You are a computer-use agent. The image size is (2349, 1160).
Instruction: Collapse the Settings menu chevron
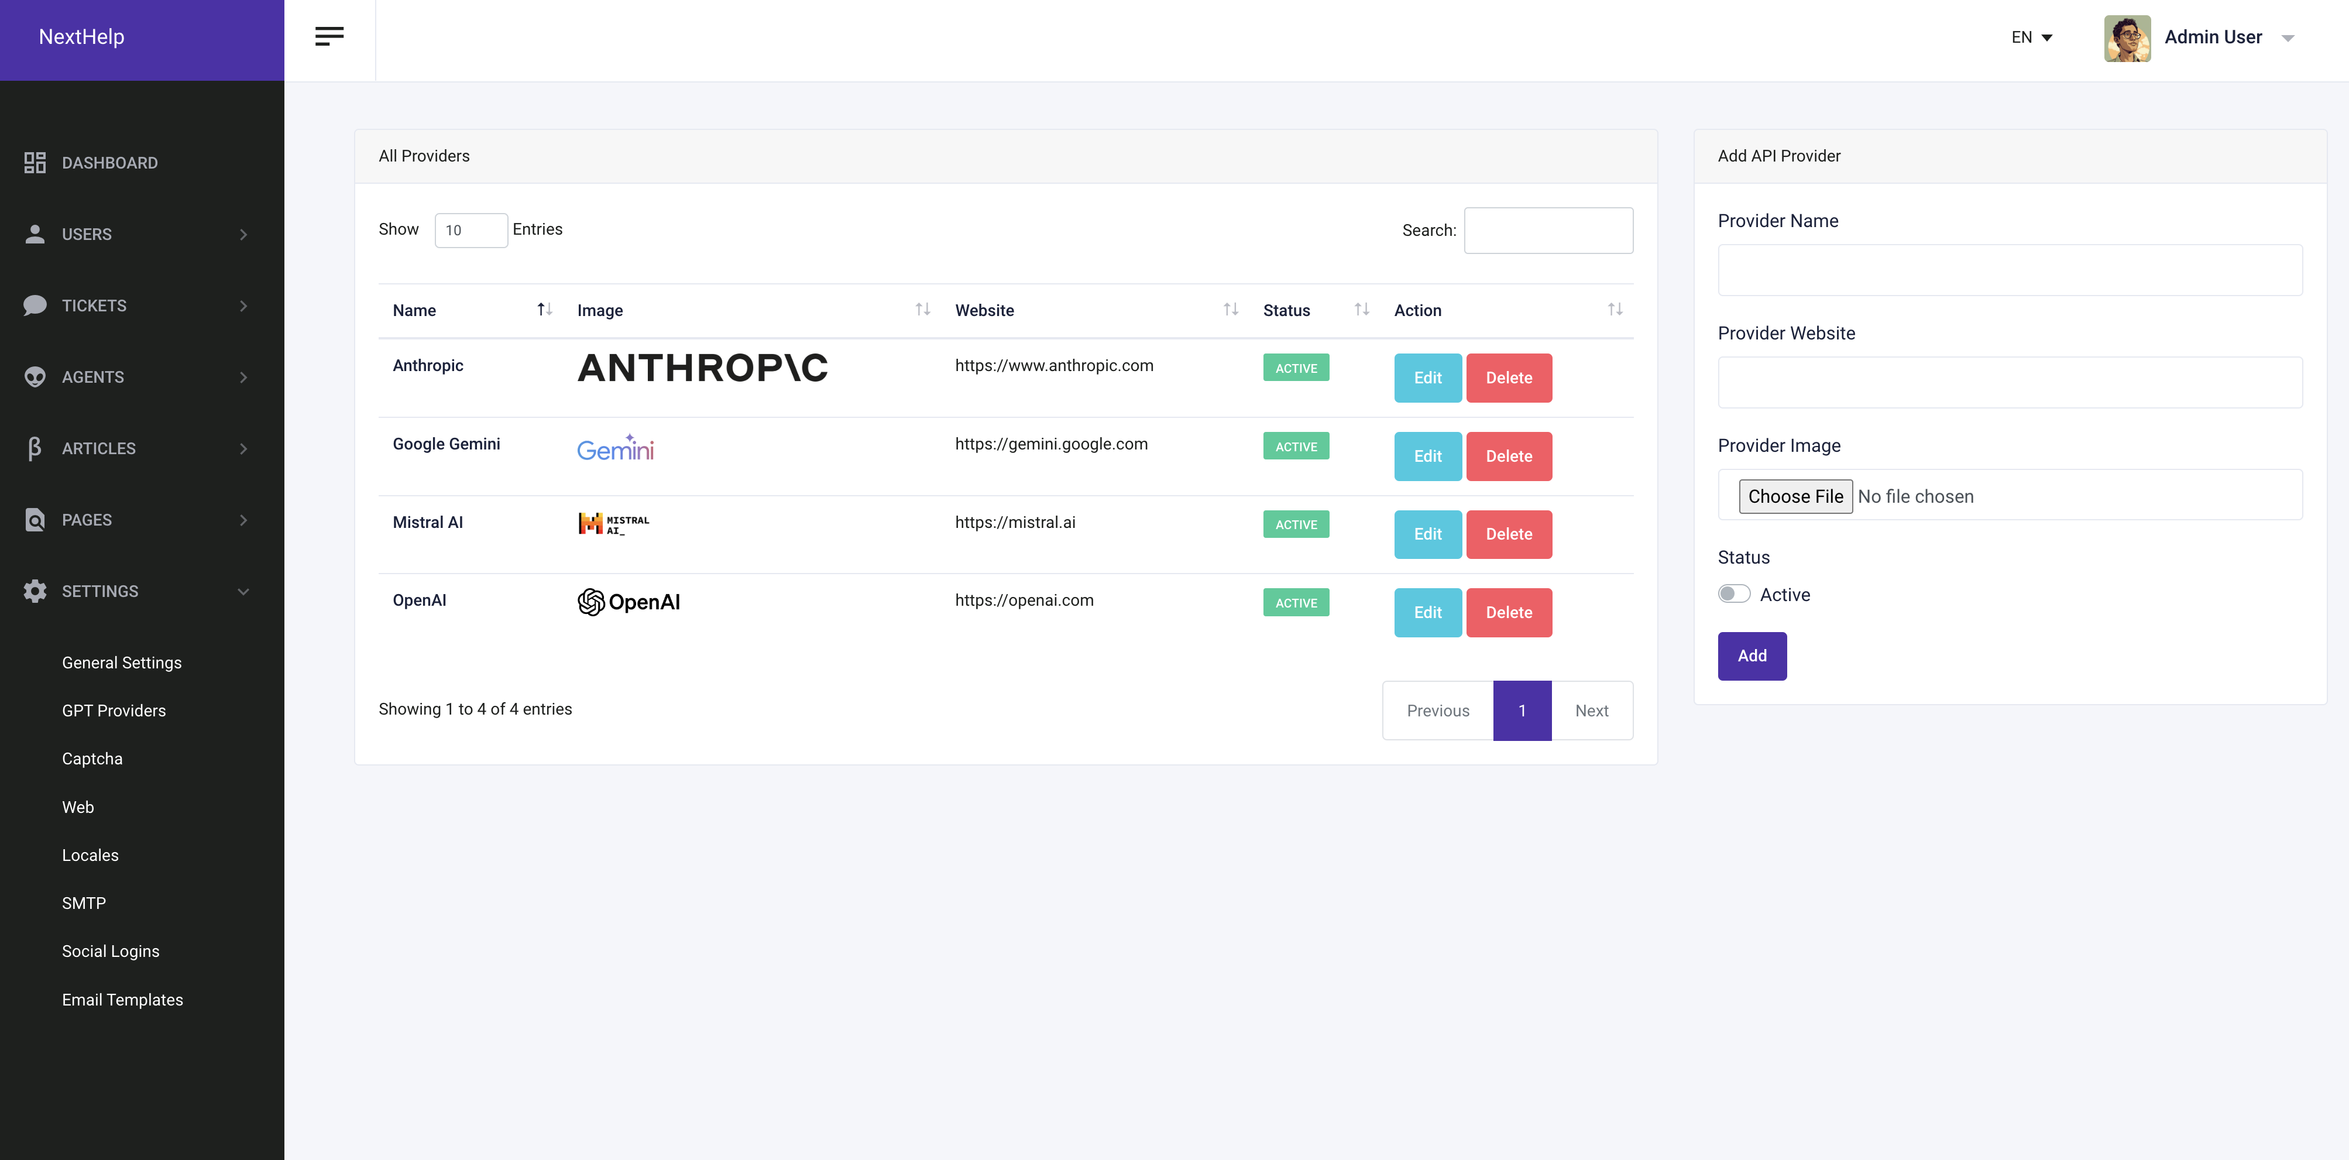[x=243, y=591]
